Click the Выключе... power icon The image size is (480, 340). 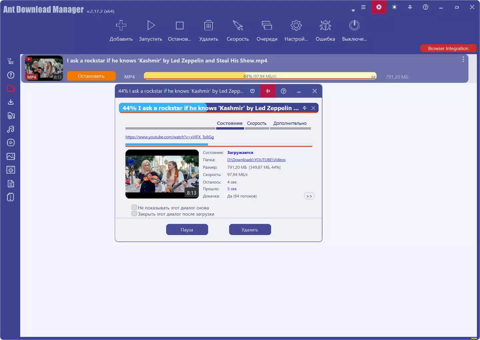pos(354,26)
